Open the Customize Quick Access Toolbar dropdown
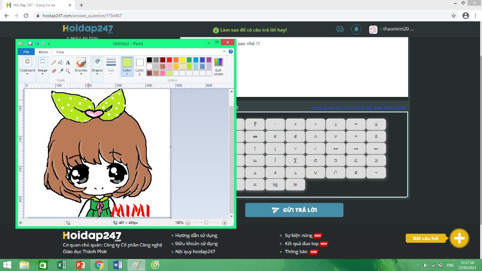The width and height of the screenshot is (482, 271). pos(49,44)
